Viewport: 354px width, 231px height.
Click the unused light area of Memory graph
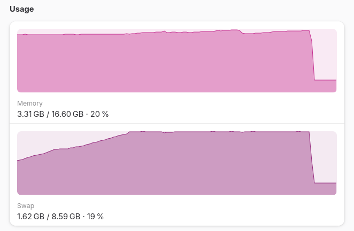(324, 53)
